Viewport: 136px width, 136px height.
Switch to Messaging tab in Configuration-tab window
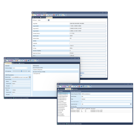click(x=15, y=63)
